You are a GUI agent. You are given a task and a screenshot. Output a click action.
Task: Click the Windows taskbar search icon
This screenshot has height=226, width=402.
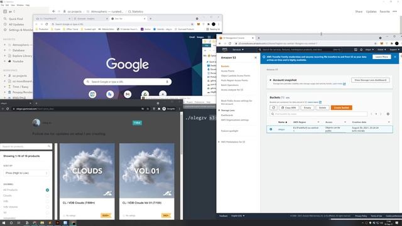point(11,223)
